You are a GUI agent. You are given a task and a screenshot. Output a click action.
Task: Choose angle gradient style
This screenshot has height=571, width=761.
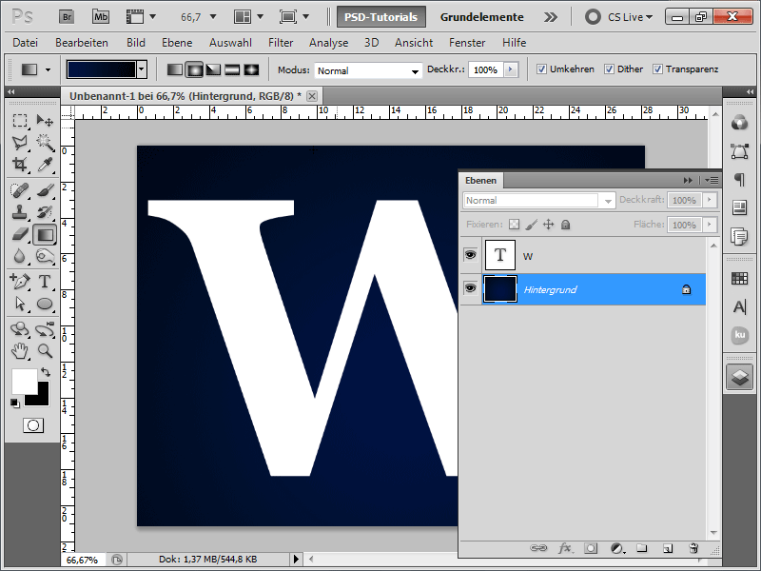pos(213,69)
